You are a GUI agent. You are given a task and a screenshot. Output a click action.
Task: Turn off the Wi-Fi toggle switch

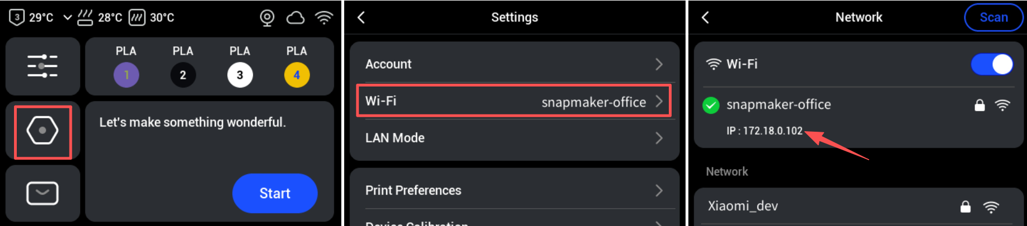pyautogui.click(x=992, y=64)
